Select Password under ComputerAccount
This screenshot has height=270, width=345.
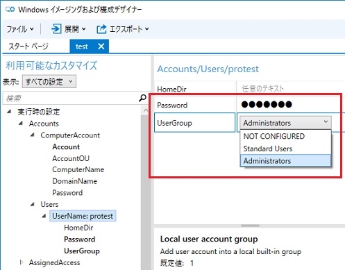pos(67,193)
